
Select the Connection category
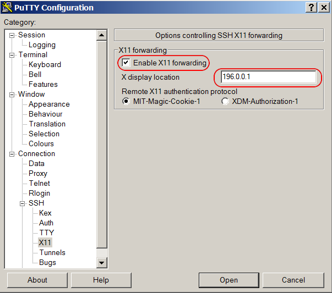(x=36, y=154)
